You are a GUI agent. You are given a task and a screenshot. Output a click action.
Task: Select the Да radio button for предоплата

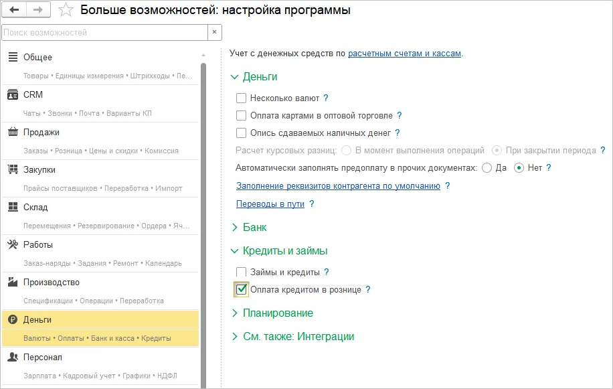tap(489, 168)
